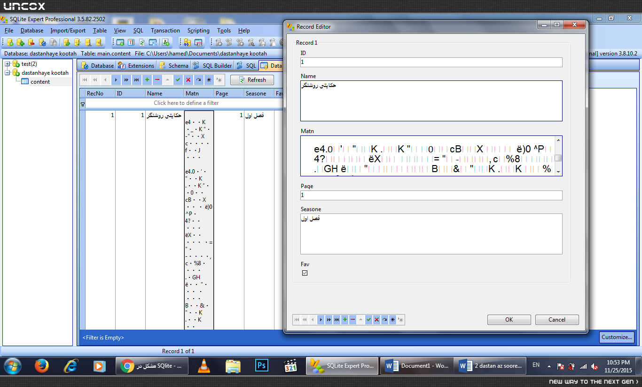Post edit with Record Editor's green checkmark

369,320
